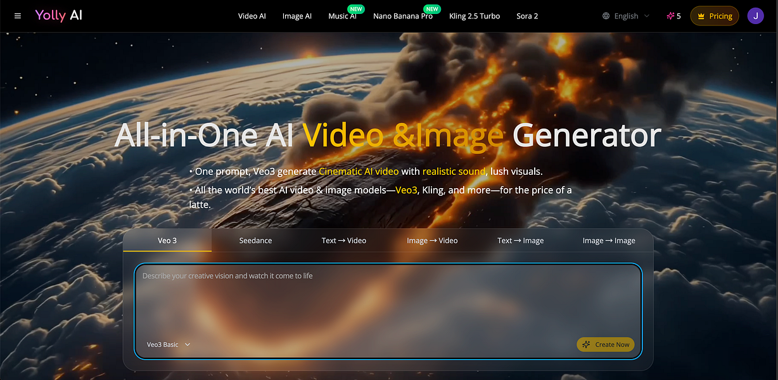Click the headline 'All-in-One AI Video &Image Generator'

tap(388, 136)
